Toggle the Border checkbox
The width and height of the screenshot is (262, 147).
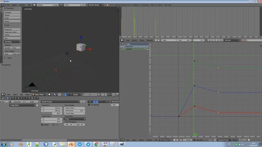click(42, 125)
